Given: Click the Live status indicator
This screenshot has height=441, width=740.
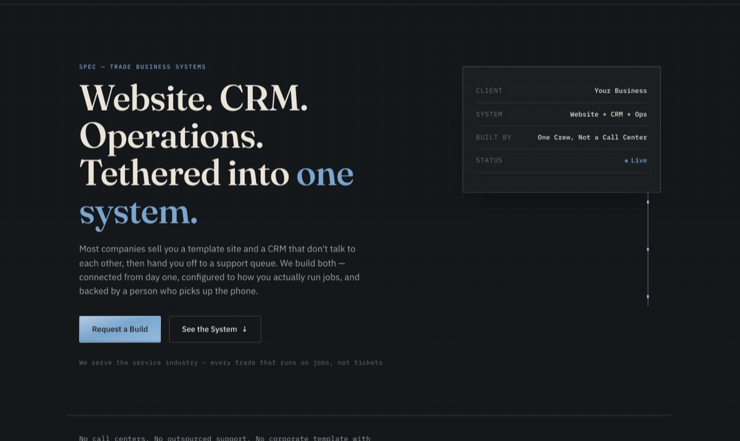Looking at the screenshot, I should pos(636,160).
